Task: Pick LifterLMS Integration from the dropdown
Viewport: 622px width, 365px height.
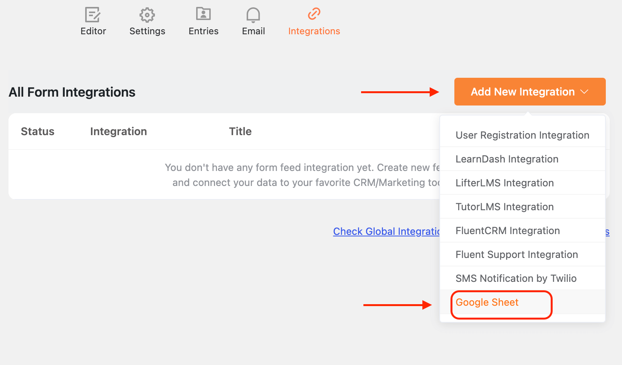Action: [x=523, y=183]
